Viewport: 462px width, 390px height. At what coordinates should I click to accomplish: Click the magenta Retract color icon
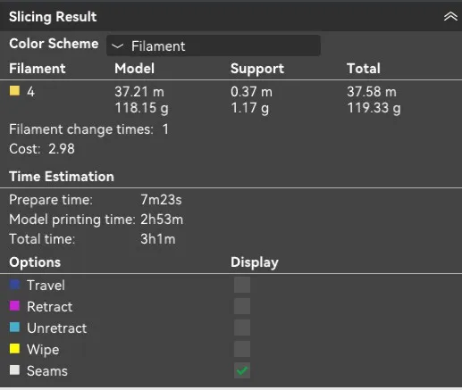(x=14, y=306)
